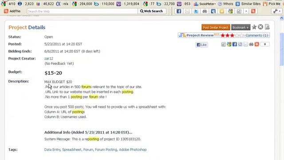The height and width of the screenshot is (160, 284).
Task: Open the Spreadsheet tag
Action: (72, 150)
